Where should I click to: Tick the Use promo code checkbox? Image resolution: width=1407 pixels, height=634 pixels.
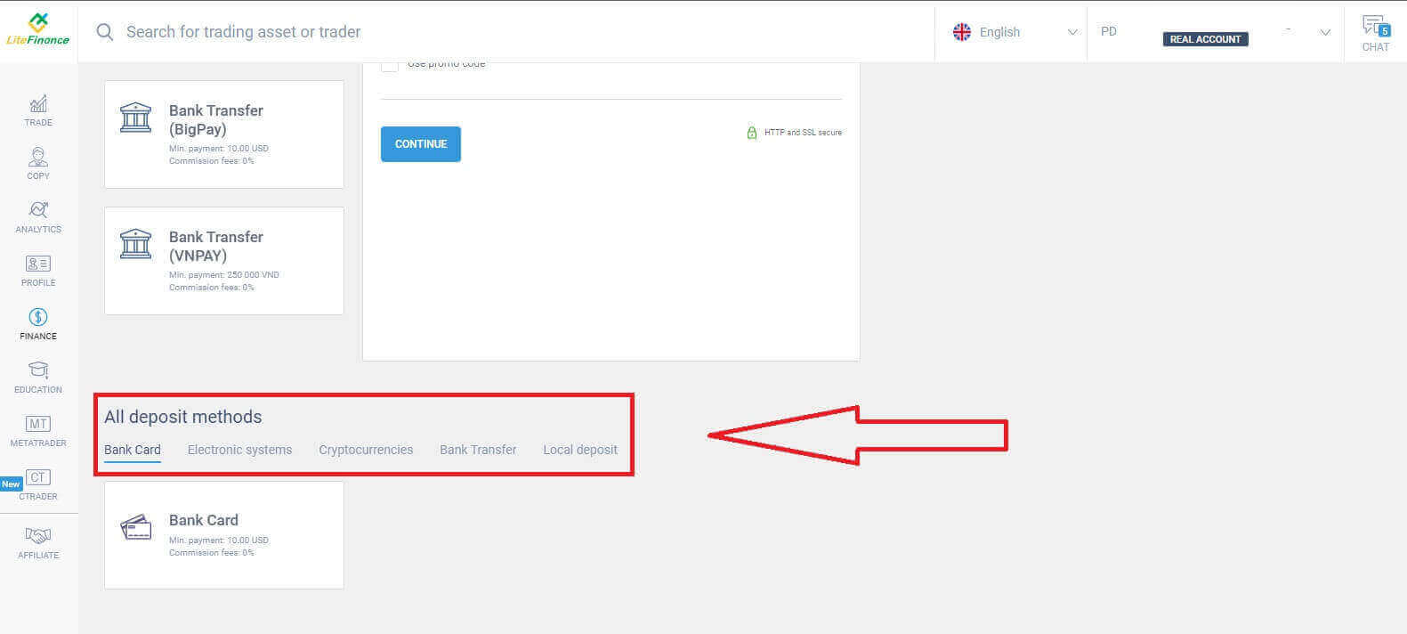point(390,66)
